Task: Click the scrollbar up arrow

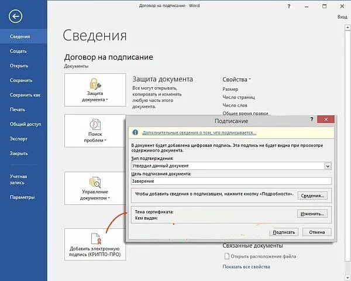Action: pyautogui.click(x=347, y=28)
